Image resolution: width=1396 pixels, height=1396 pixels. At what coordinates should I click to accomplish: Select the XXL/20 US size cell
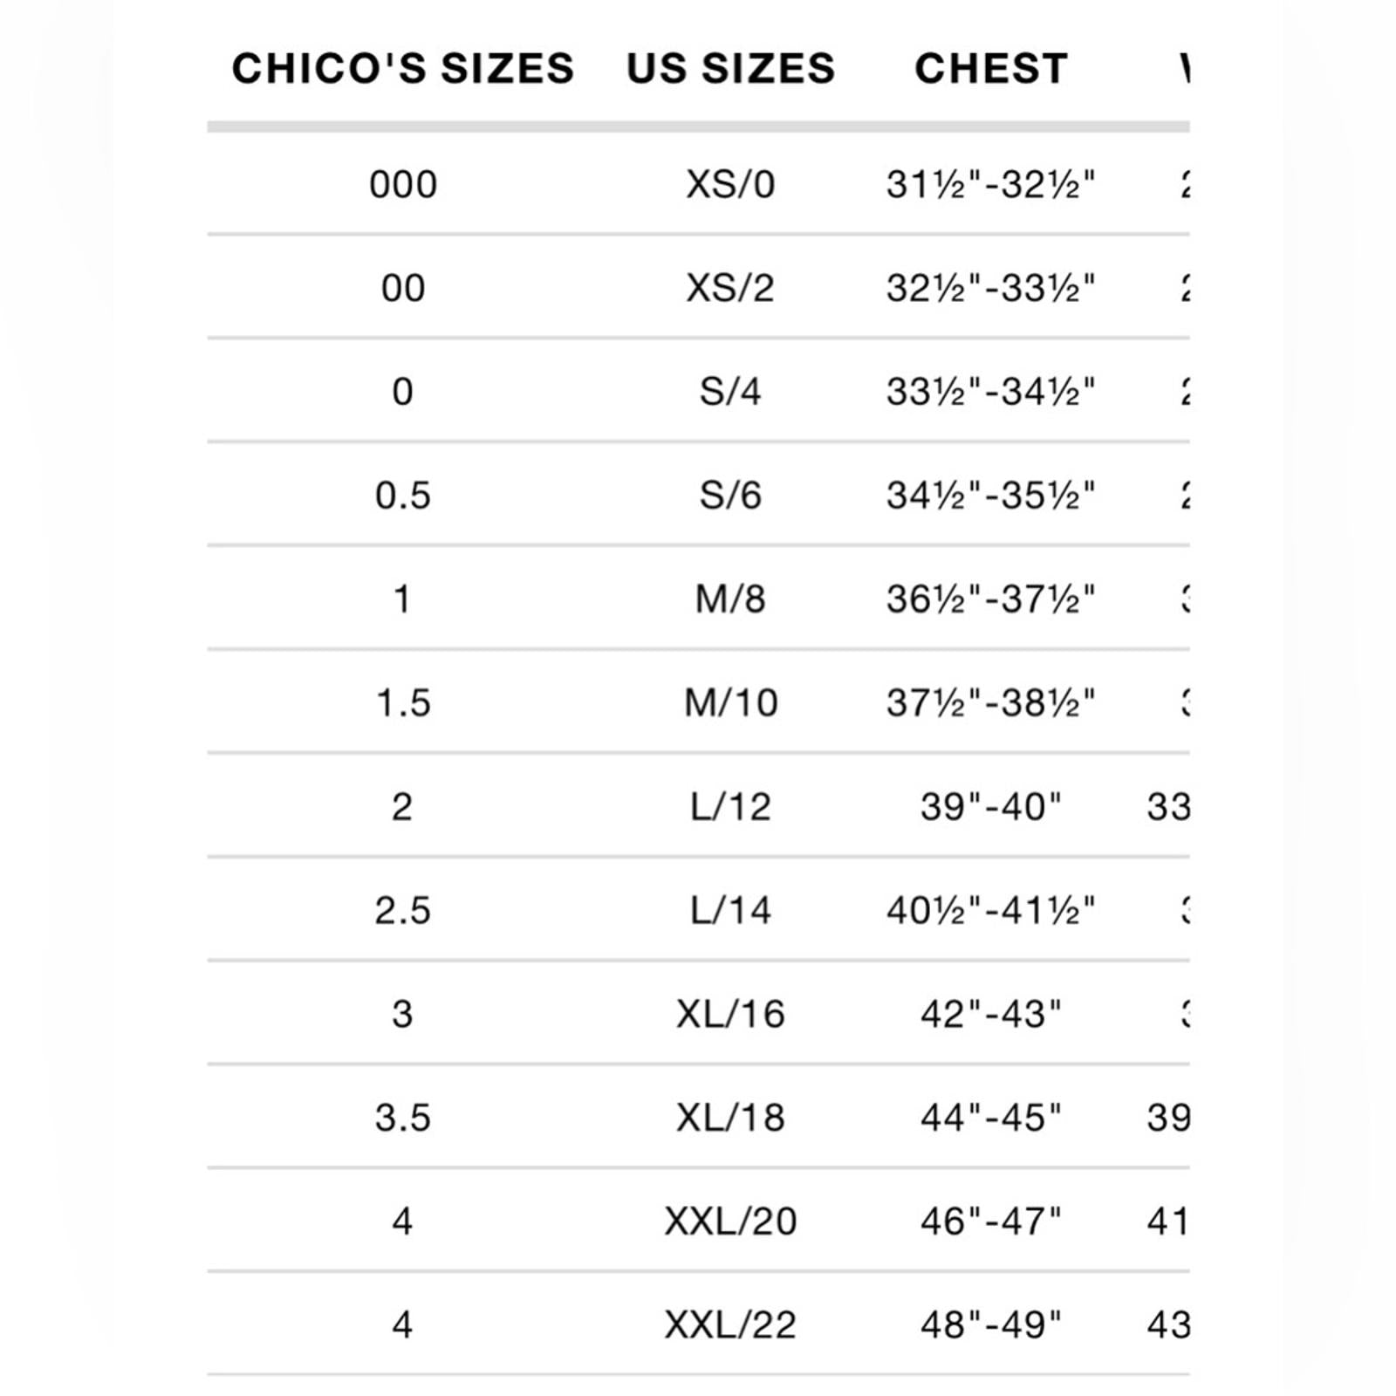[x=730, y=1221]
